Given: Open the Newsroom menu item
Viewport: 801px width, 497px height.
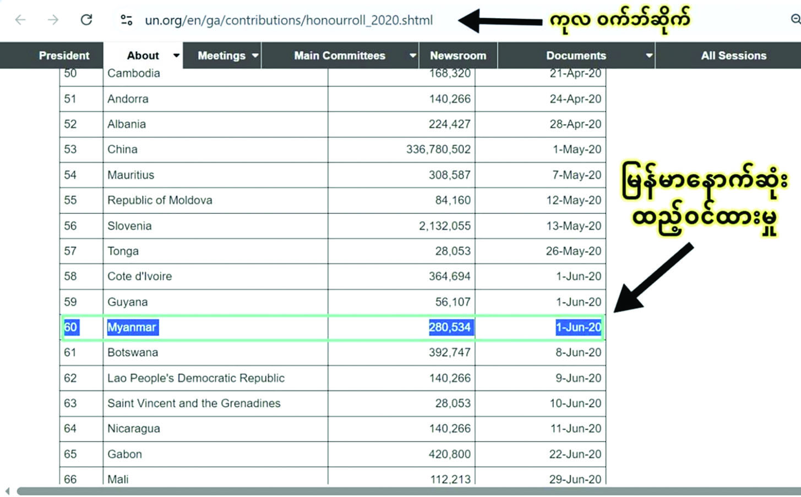Looking at the screenshot, I should (458, 56).
